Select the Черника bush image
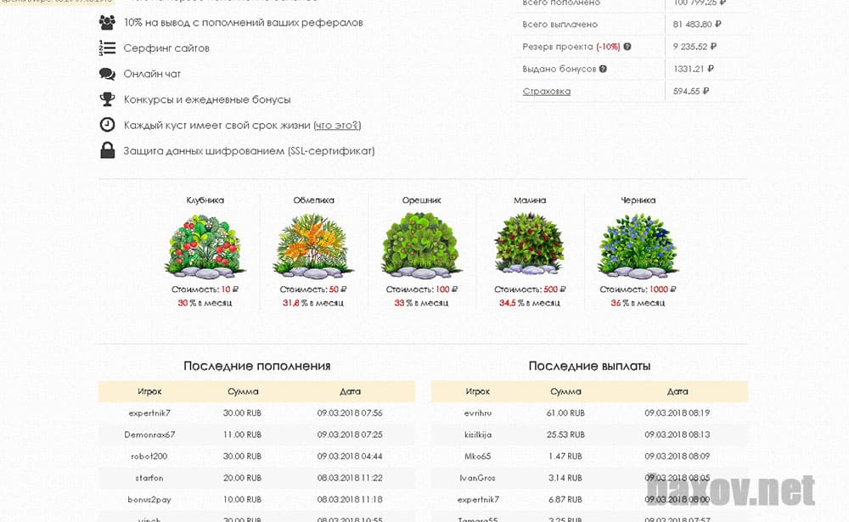The image size is (849, 522). 638,245
